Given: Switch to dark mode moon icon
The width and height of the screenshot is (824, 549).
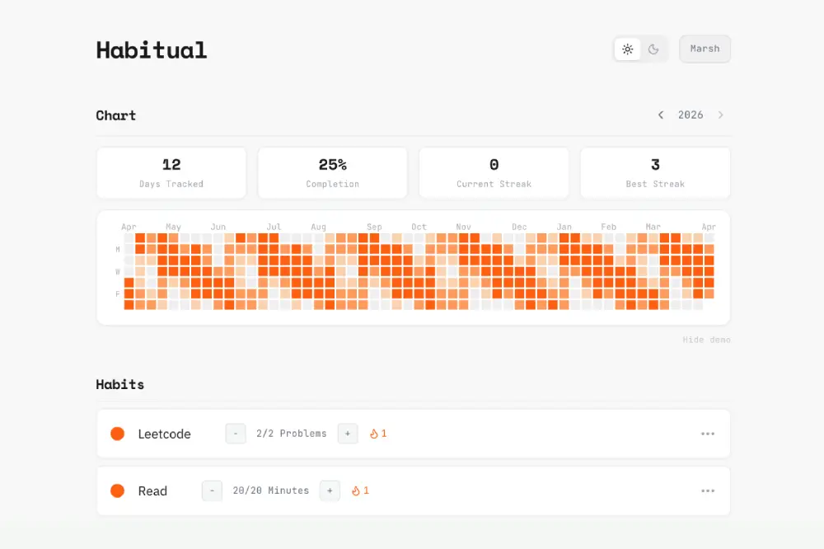Looking at the screenshot, I should 653,49.
